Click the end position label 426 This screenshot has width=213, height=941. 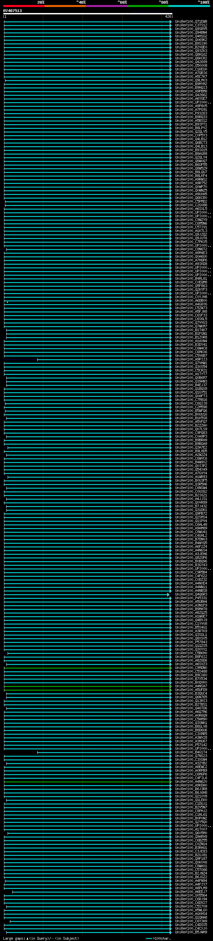tap(168, 16)
